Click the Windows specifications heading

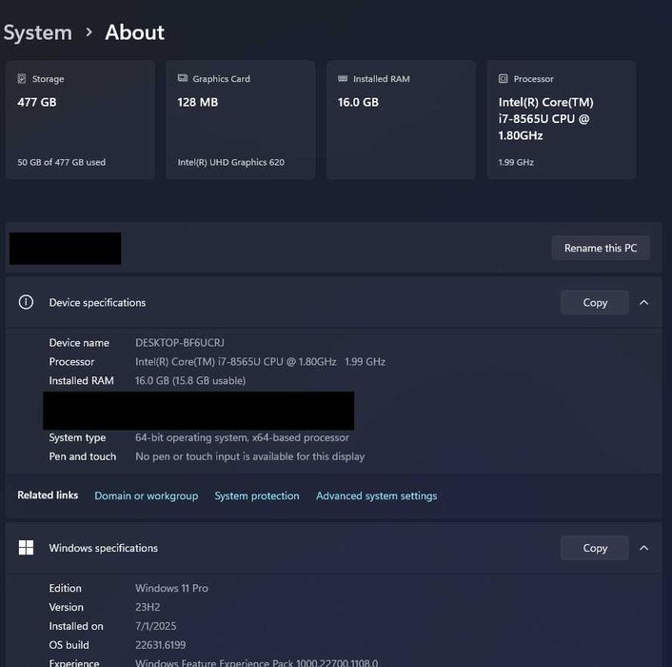pyautogui.click(x=104, y=548)
